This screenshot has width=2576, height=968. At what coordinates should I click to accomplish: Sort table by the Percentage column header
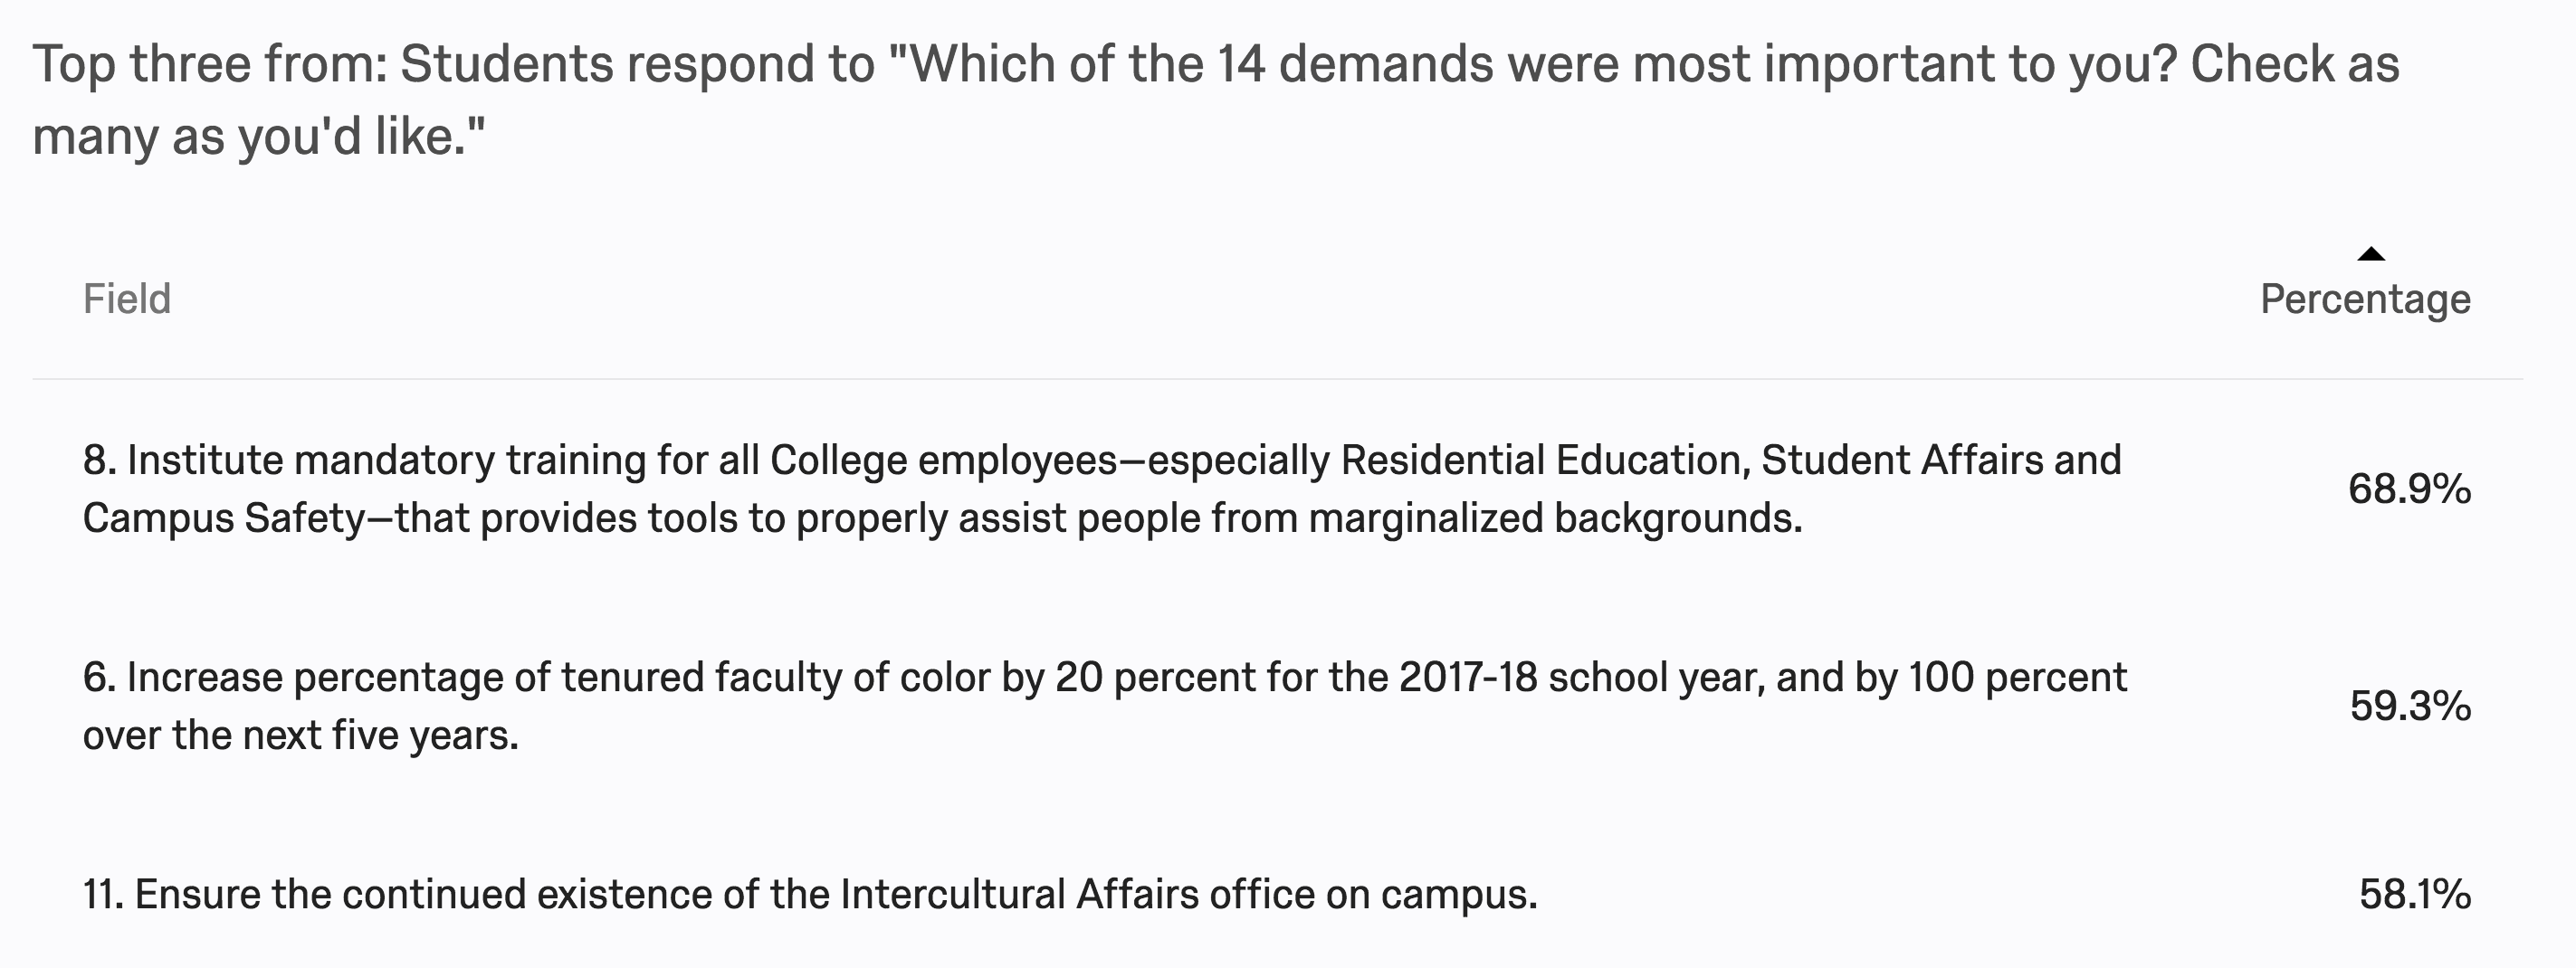pyautogui.click(x=2365, y=299)
